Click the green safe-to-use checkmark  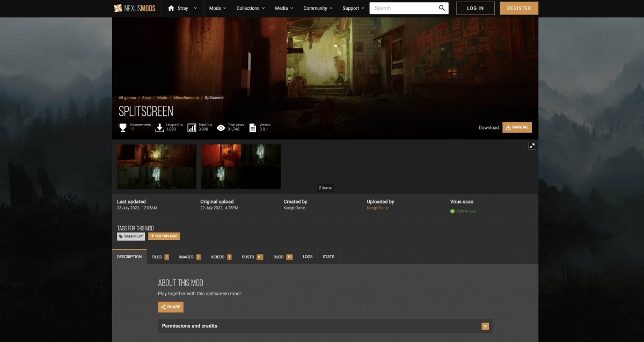452,211
